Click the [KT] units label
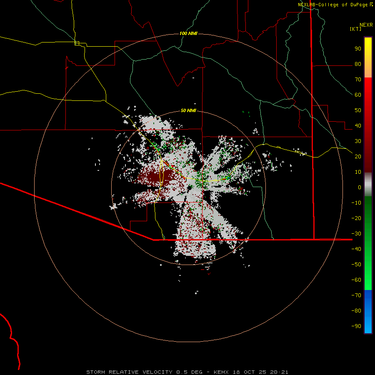This screenshot has height=375, width=375. click(356, 29)
